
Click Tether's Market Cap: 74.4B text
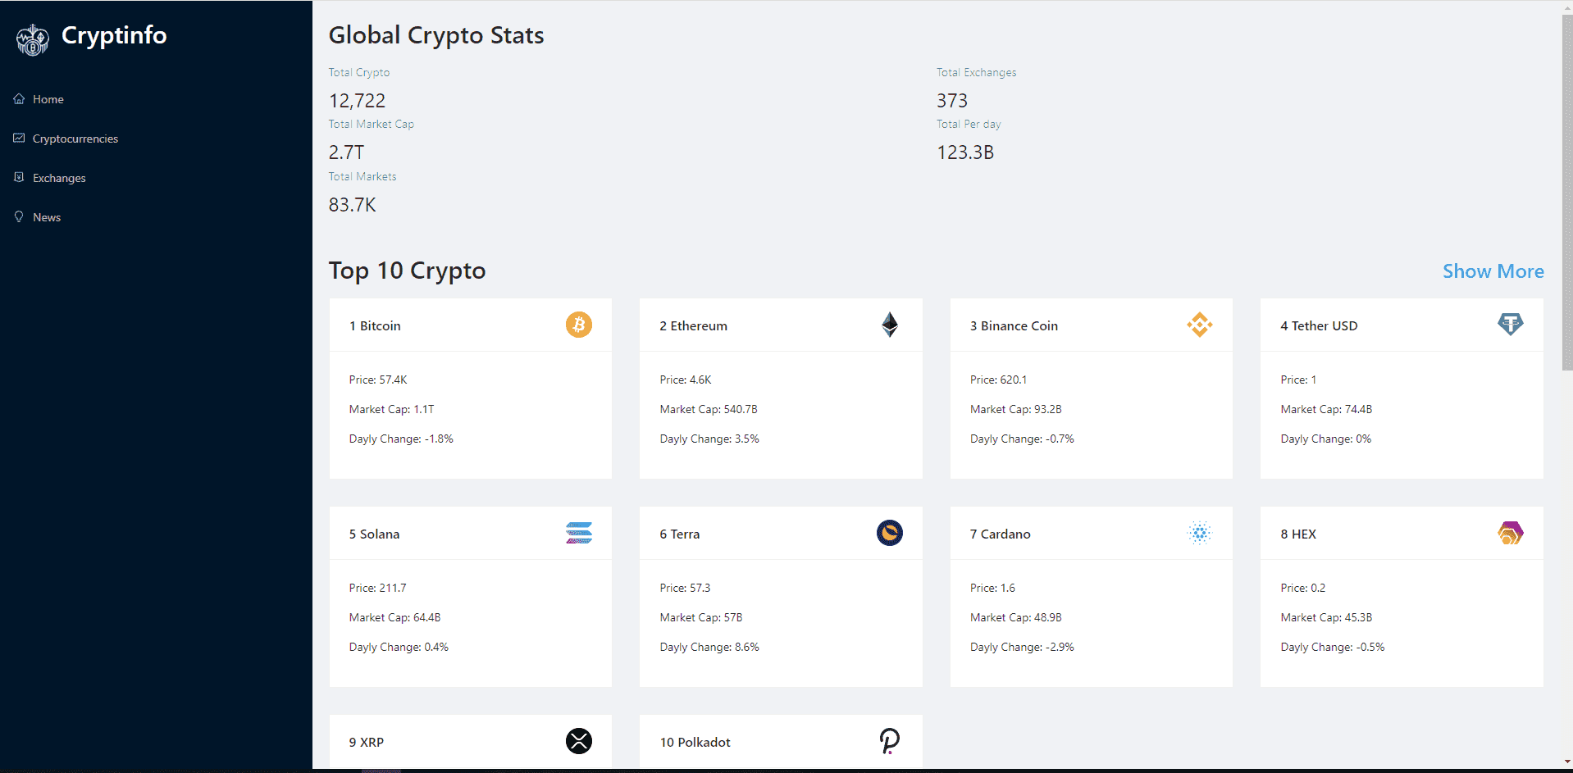click(1326, 409)
